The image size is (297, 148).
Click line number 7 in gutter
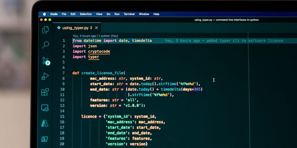coord(63,73)
